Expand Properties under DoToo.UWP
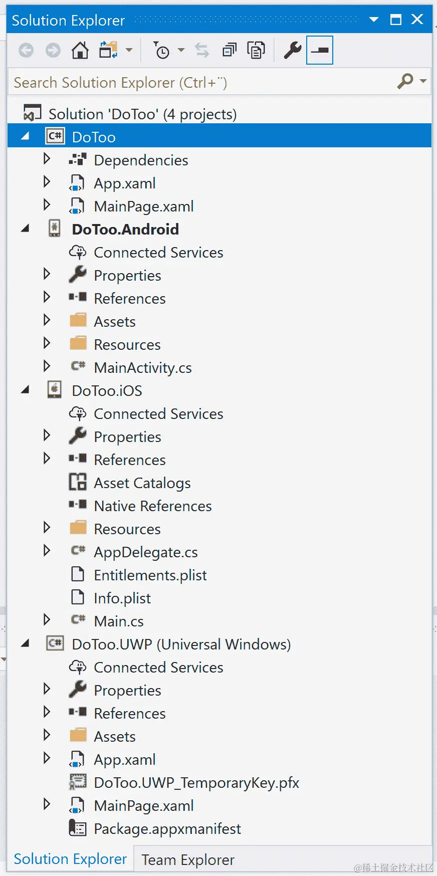The width and height of the screenshot is (437, 876). point(47,690)
